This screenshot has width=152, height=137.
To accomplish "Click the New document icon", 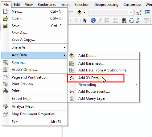I will (x=5, y=11).
